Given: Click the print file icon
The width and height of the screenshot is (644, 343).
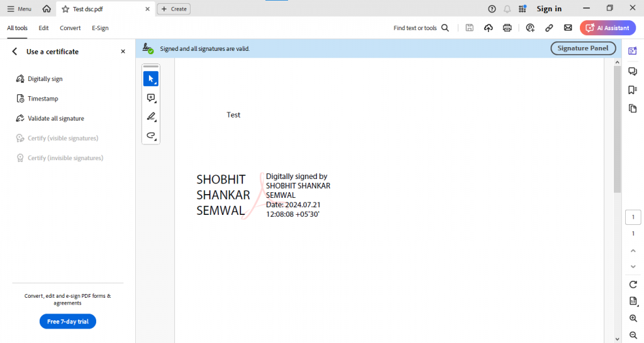Looking at the screenshot, I should (x=507, y=28).
